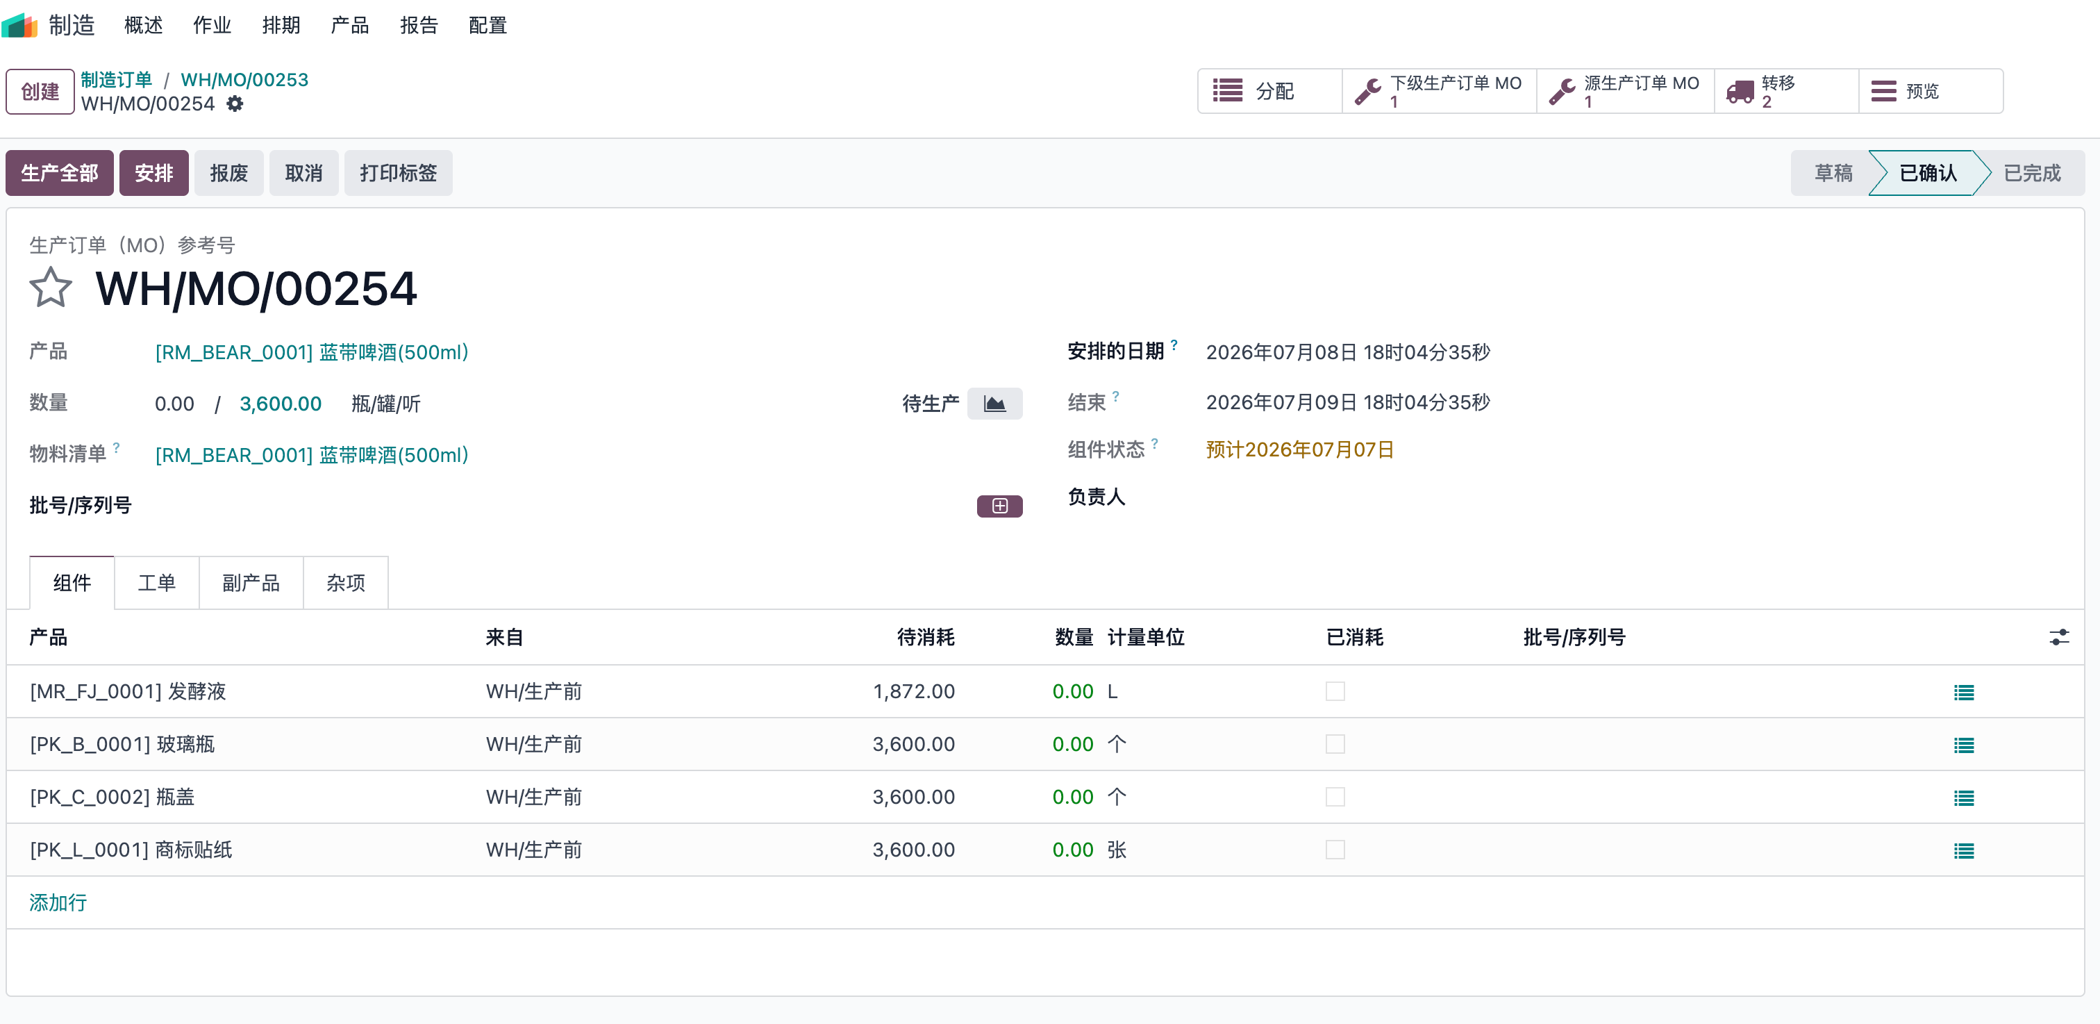The width and height of the screenshot is (2100, 1024).
Task: Click the 1,872.00 to-consume value for 发酵液
Action: (x=914, y=691)
